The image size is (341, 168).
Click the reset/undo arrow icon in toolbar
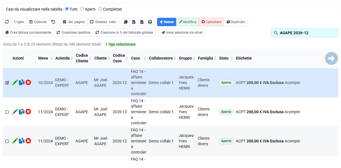[x=53, y=22]
